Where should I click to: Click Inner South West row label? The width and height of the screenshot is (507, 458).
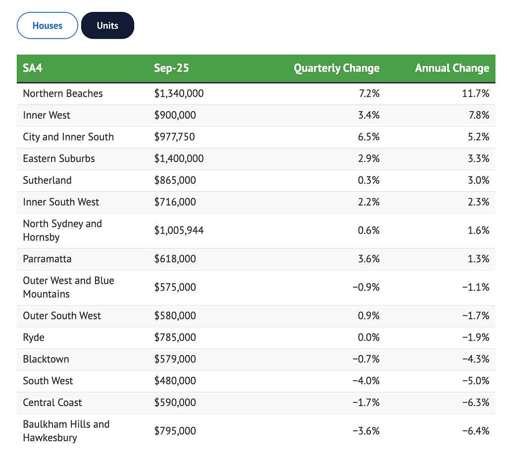click(x=61, y=202)
